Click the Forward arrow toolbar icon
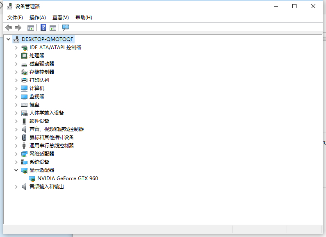This screenshot has height=237, width=326. (x=18, y=27)
